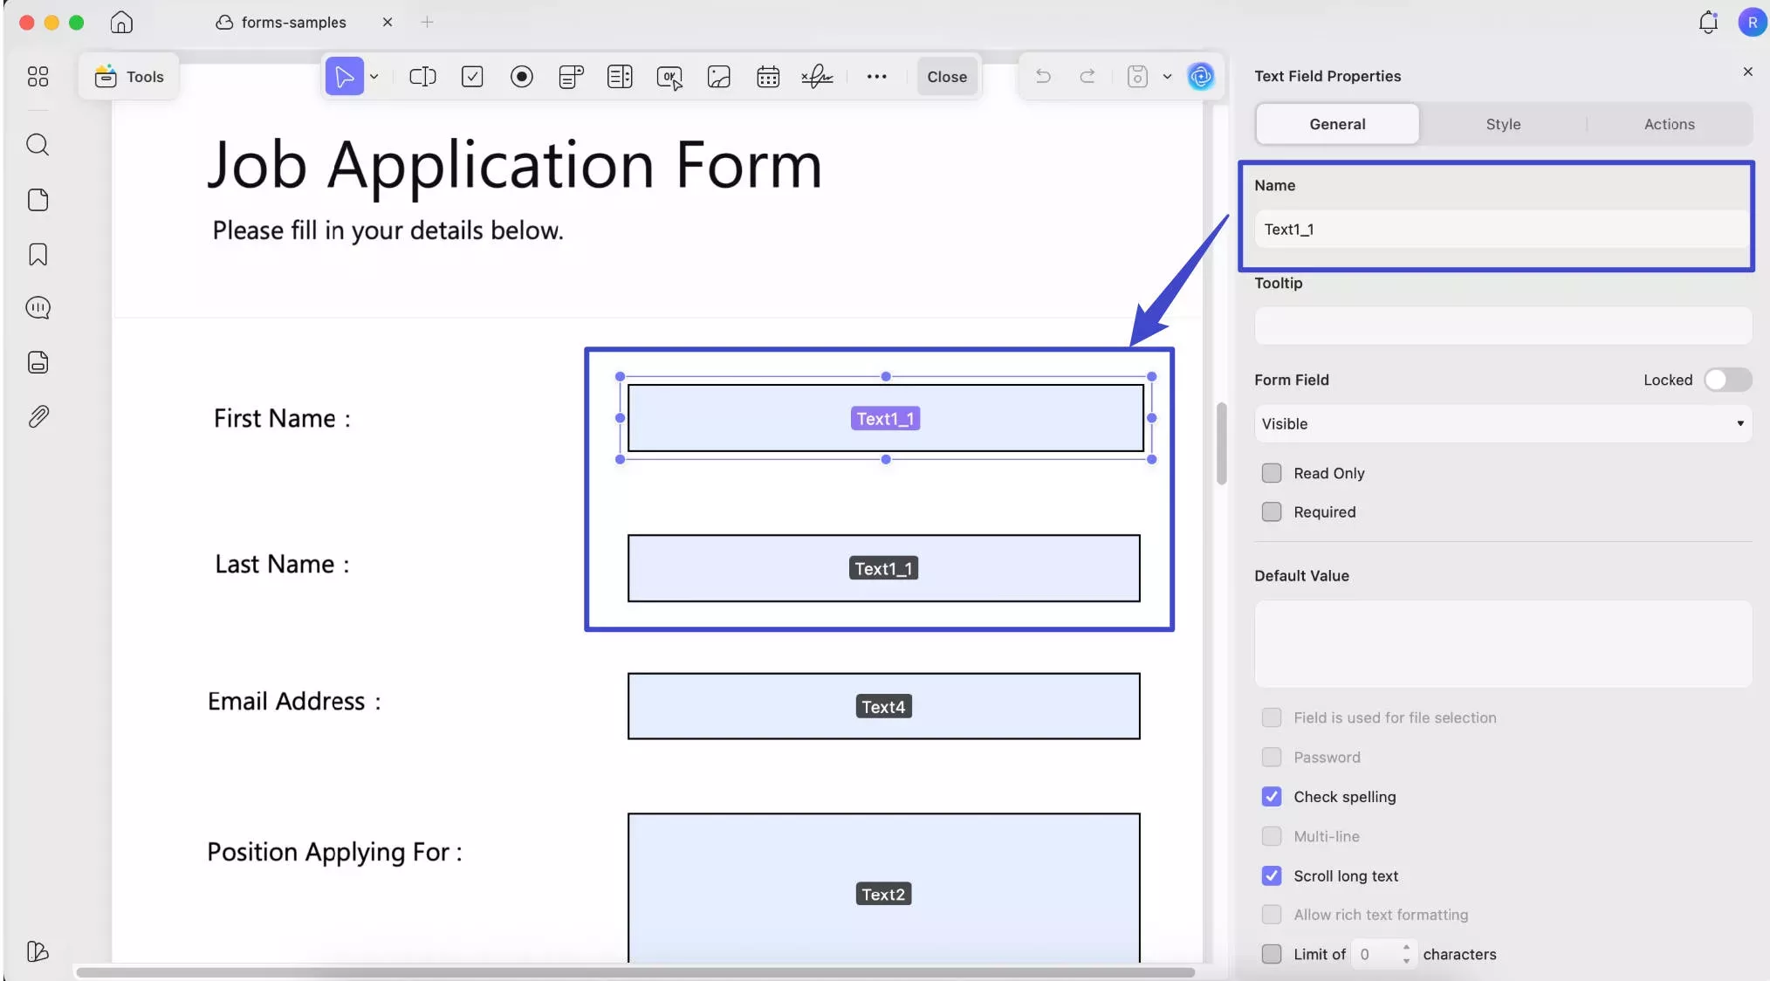Switch to the General tab
Screen dimensions: 1770x981
(1337, 124)
